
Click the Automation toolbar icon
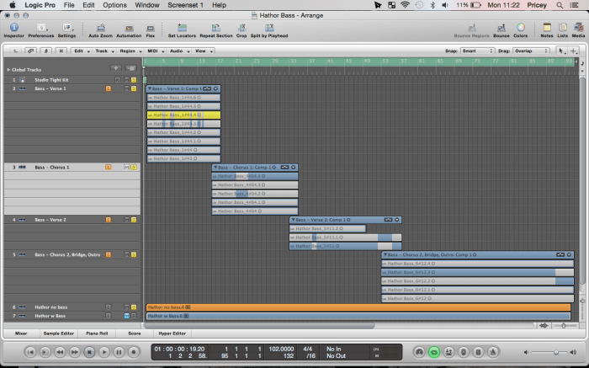128,28
